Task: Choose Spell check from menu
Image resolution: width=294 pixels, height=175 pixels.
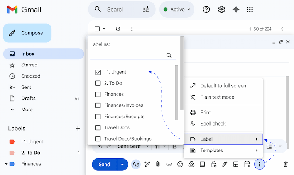Action: (x=223, y=124)
